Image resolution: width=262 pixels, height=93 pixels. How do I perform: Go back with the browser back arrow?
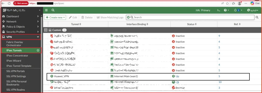coord(3,3)
